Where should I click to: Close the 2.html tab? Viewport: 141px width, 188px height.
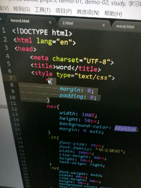click(103, 25)
